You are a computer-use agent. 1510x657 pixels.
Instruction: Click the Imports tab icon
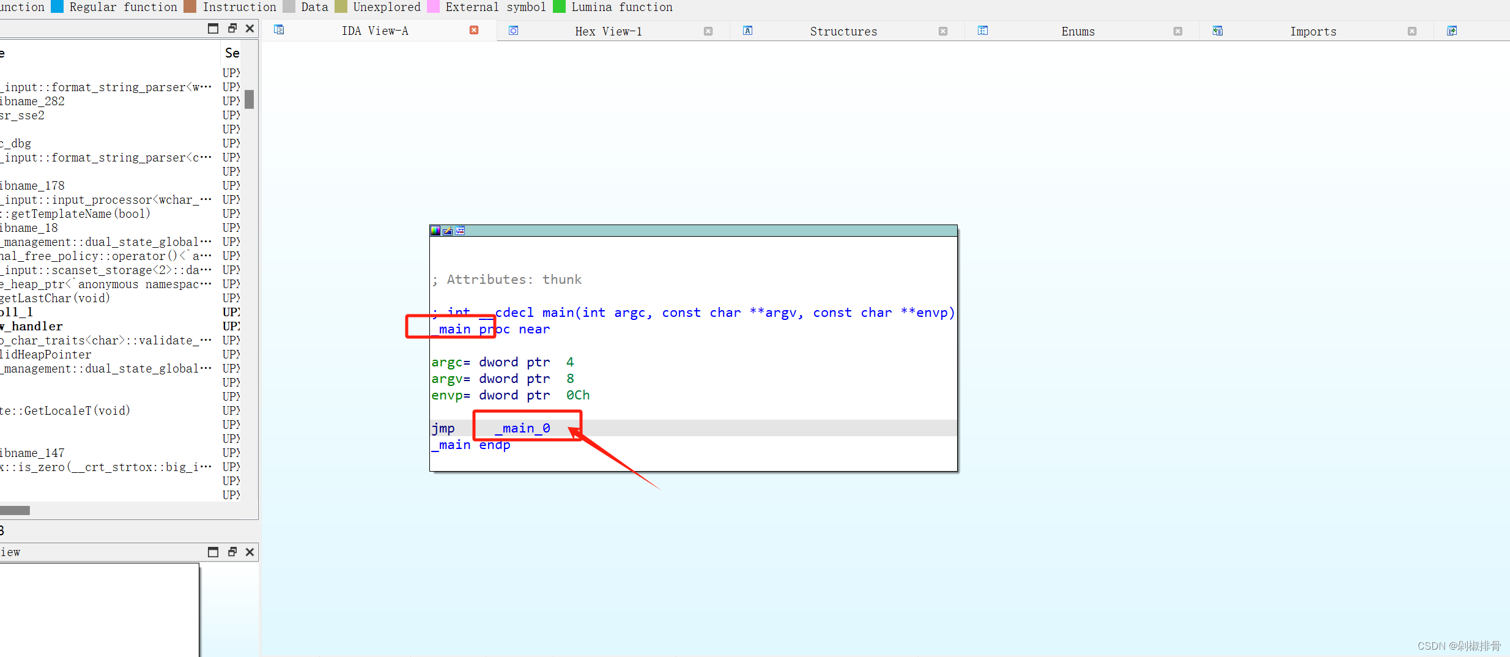(x=1218, y=30)
